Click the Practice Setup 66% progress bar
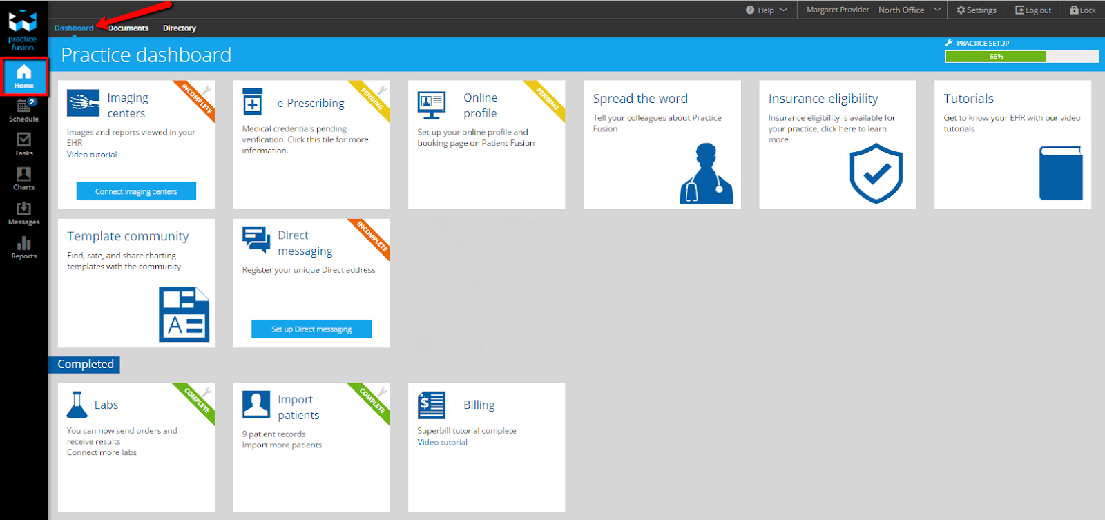This screenshot has height=520, width=1105. tap(1022, 57)
